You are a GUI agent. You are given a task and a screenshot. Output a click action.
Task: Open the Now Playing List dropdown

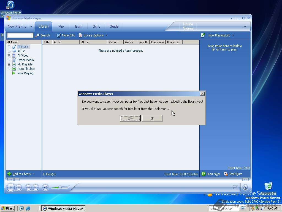221,35
